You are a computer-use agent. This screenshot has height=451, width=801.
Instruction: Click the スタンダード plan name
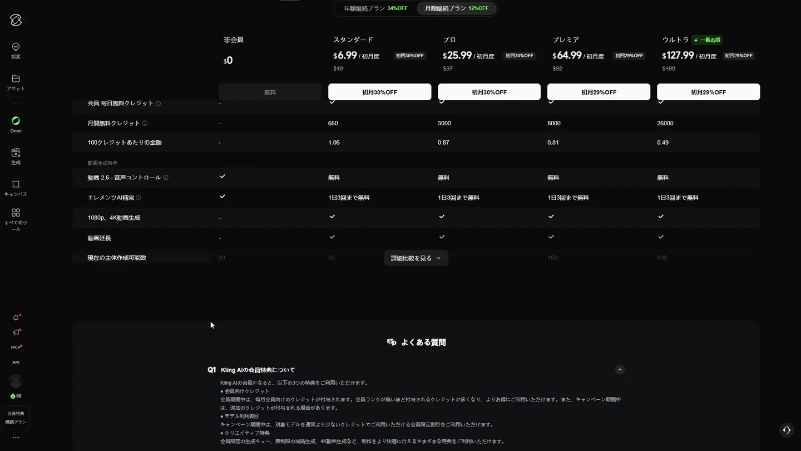353,40
